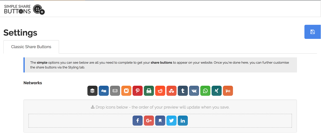Image resolution: width=321 pixels, height=137 pixels.
Task: Pick the WhatsApp share icon
Action: 205,91
